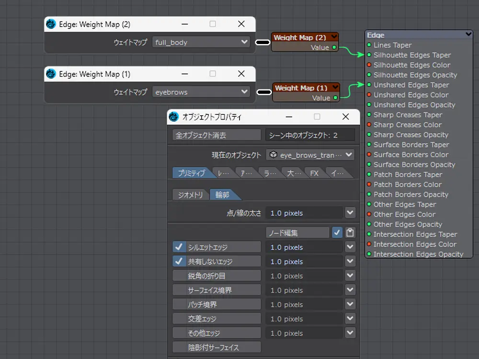The width and height of the screenshot is (479, 359).
Task: Click the ノード編集 button
Action: tap(297, 233)
